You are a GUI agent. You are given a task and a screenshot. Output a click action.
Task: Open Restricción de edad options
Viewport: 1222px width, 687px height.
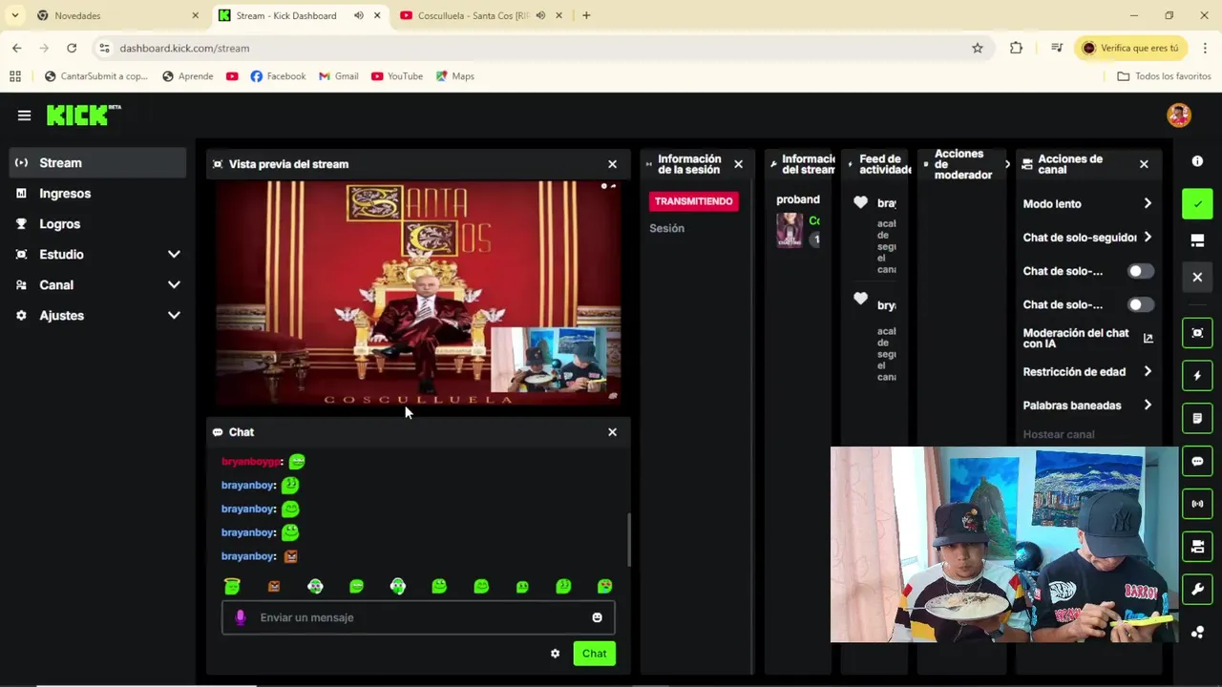tap(1087, 372)
